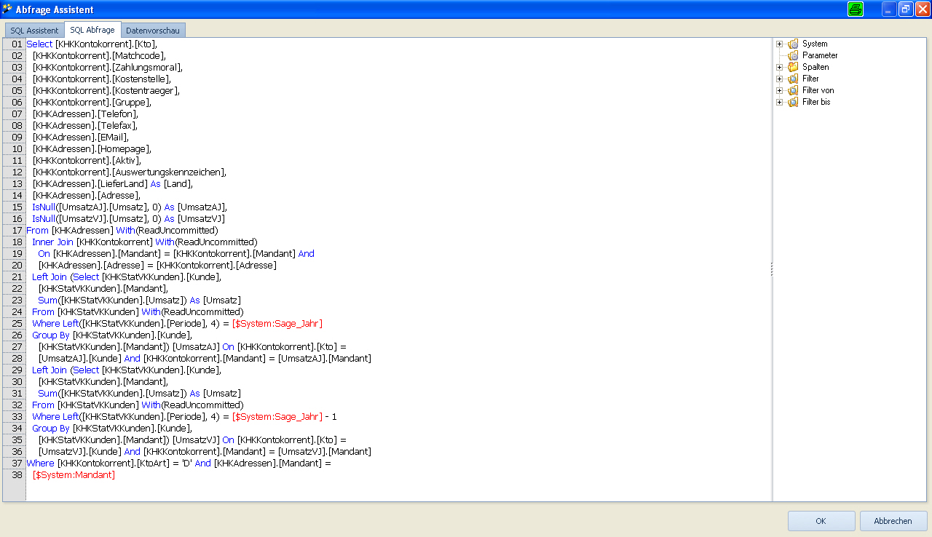Viewport: 932px width, 537px height.
Task: Click the System folder icon in tree
Action: coord(793,44)
